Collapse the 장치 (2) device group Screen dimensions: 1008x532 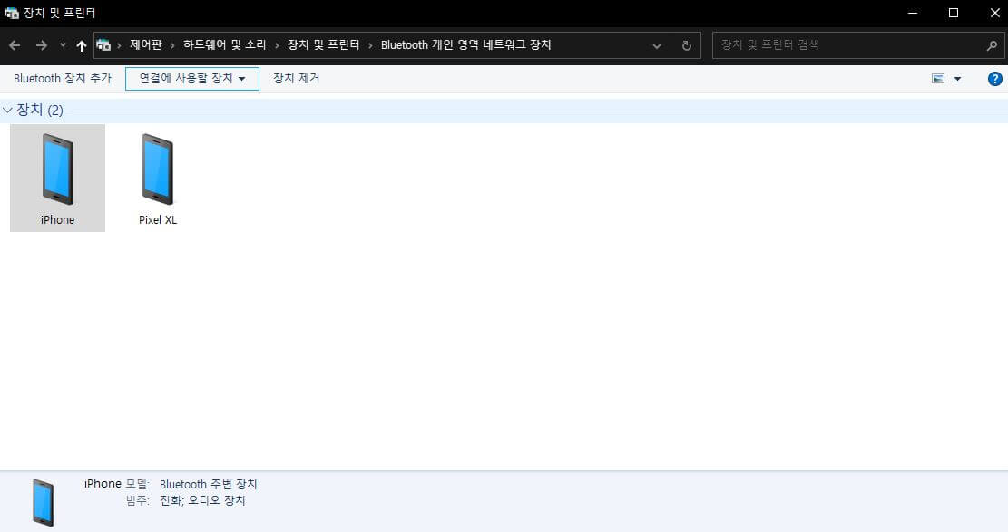click(x=7, y=109)
